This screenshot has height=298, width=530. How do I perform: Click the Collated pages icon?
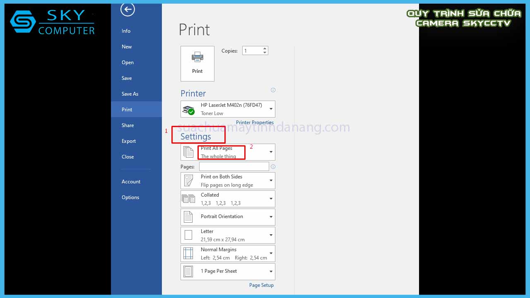coord(188,199)
